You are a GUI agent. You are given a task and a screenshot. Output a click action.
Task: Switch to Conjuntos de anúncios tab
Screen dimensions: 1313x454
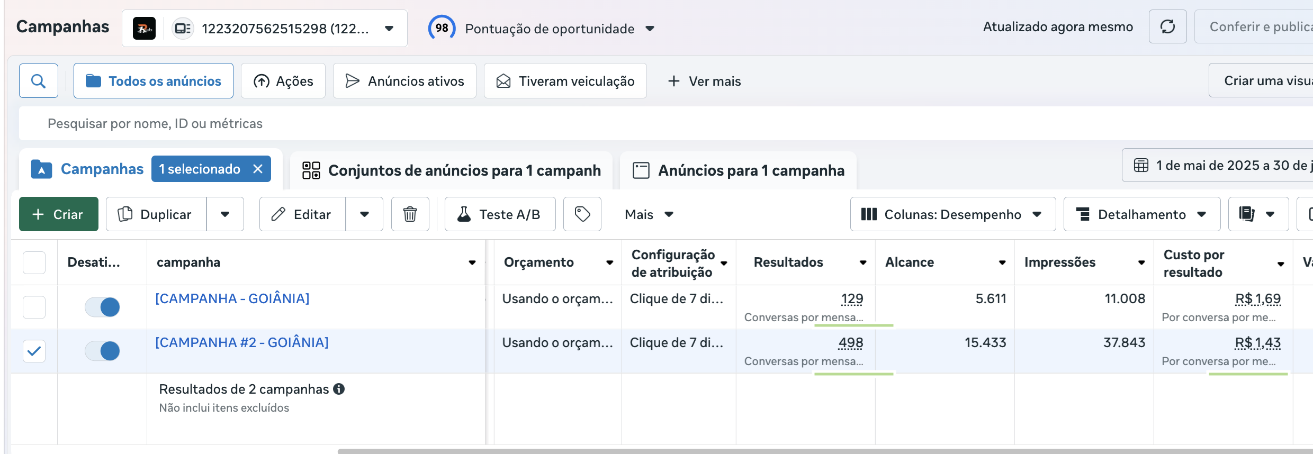(452, 170)
